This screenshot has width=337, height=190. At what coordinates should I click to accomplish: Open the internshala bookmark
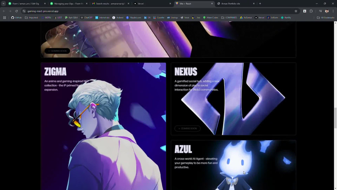click(102, 18)
